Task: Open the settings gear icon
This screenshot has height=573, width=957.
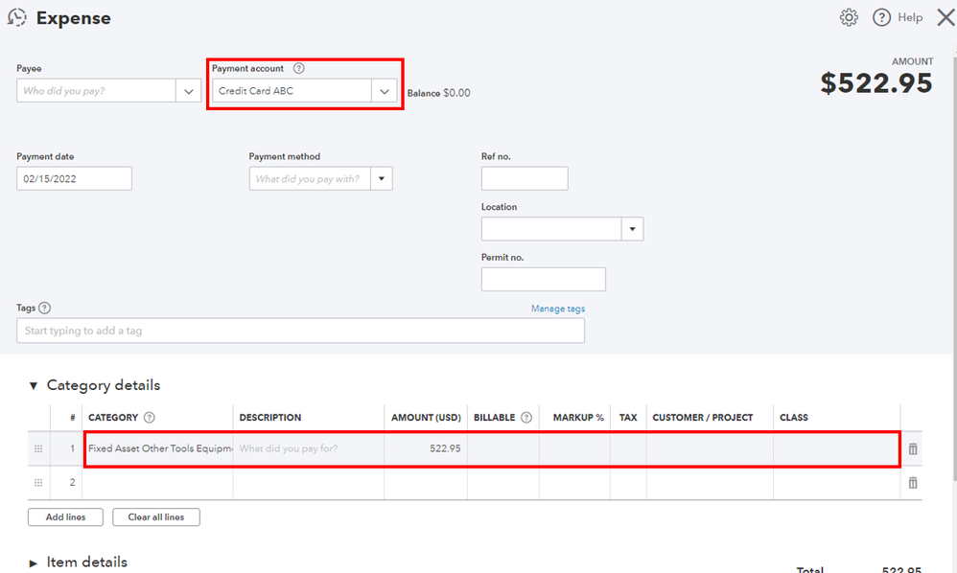Action: click(849, 17)
